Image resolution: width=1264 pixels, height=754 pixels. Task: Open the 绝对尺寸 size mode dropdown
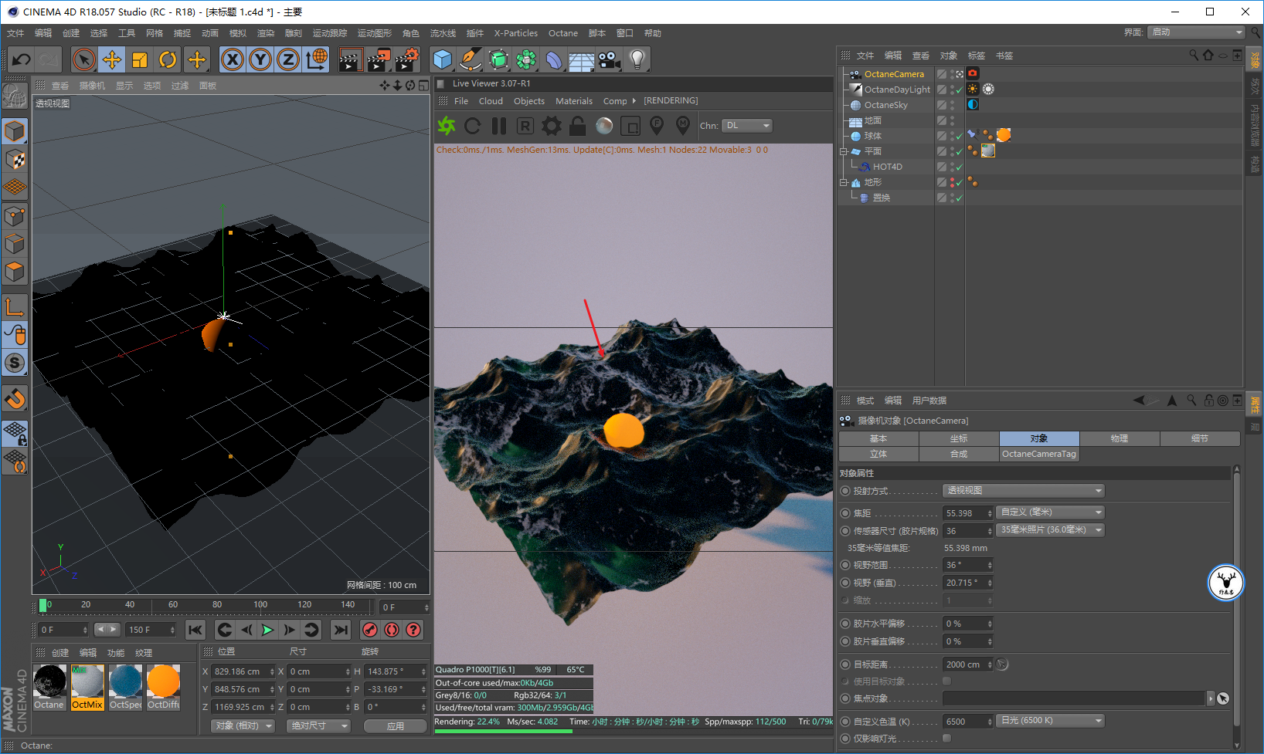tap(319, 726)
